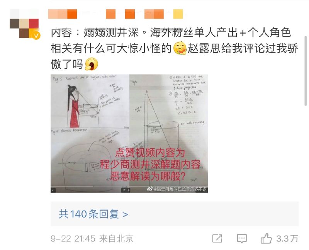
Task: Click the thumbs-up like icon
Action: pos(266,238)
